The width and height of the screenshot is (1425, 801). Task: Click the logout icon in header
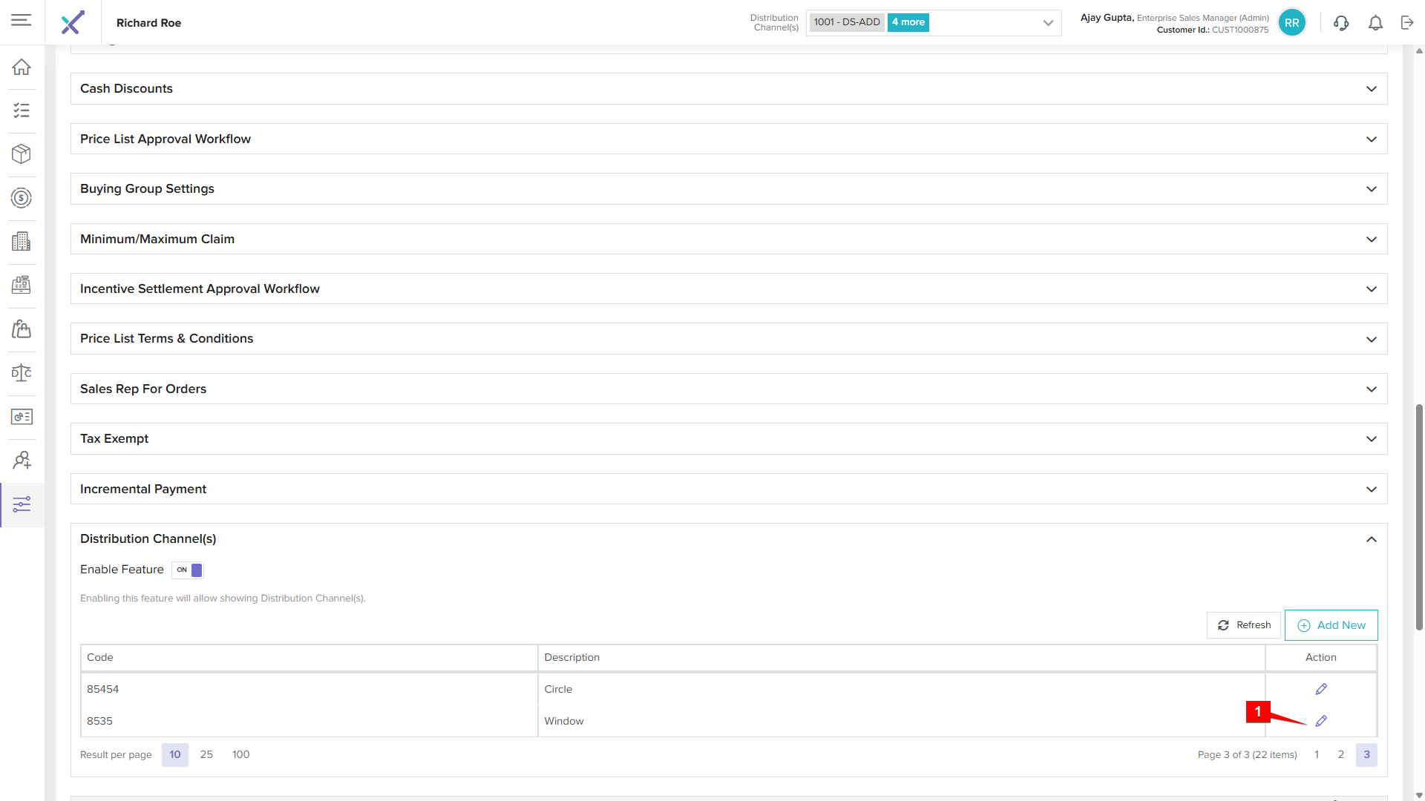pos(1407,23)
